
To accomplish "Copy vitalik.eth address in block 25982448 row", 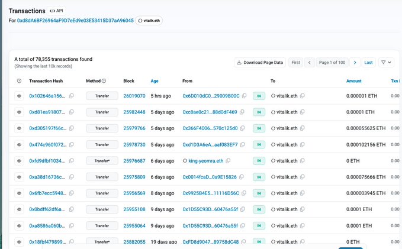I will (303, 112).
